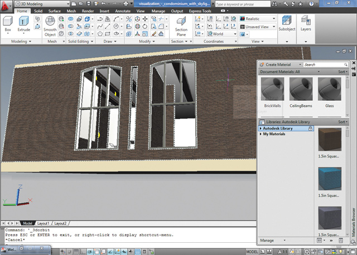Use the Move tool in Modify panel

point(145,19)
